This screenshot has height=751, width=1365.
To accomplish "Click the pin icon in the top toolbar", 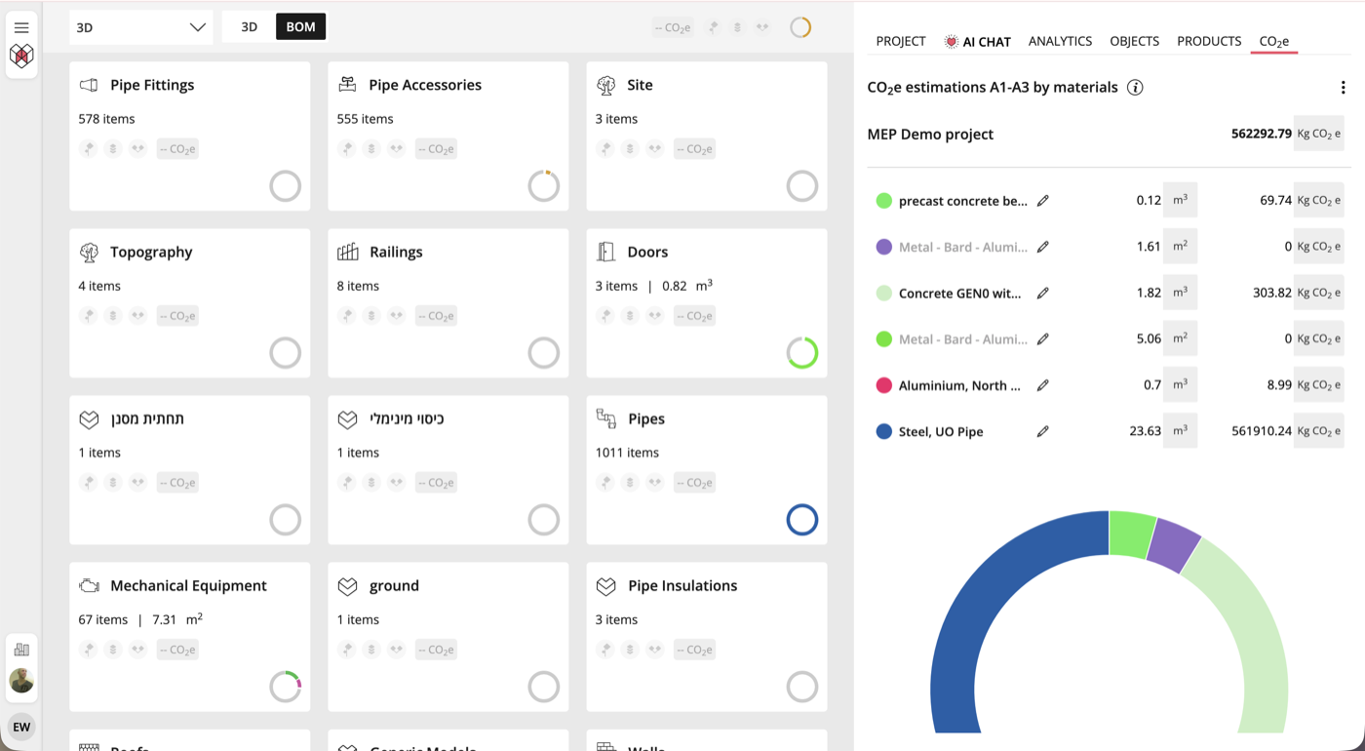I will point(714,27).
